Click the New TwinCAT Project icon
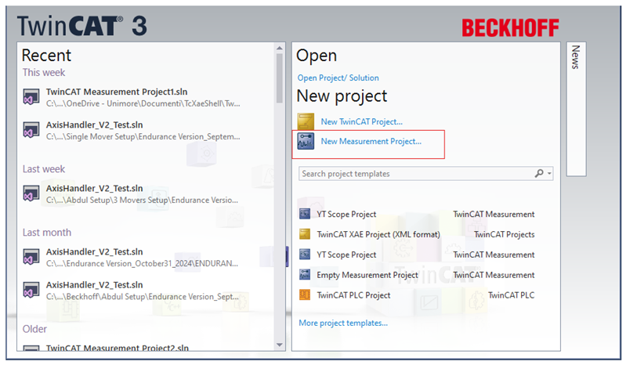Image resolution: width=626 pixels, height=365 pixels. pos(306,121)
